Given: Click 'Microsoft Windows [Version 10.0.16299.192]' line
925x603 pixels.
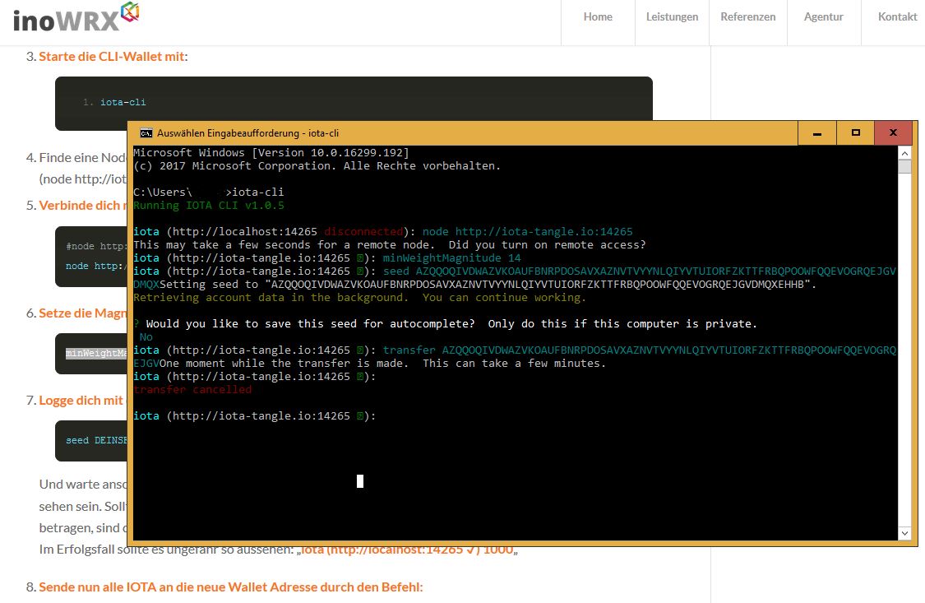Looking at the screenshot, I should (271, 152).
